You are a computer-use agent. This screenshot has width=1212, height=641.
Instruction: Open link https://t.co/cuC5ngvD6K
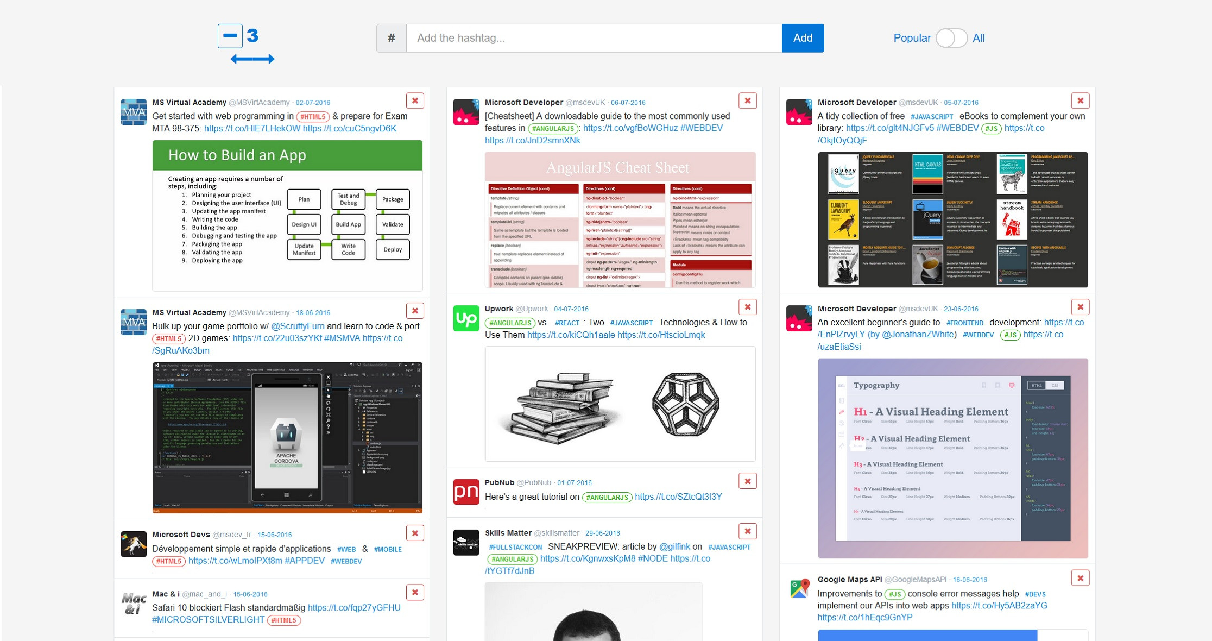point(349,129)
